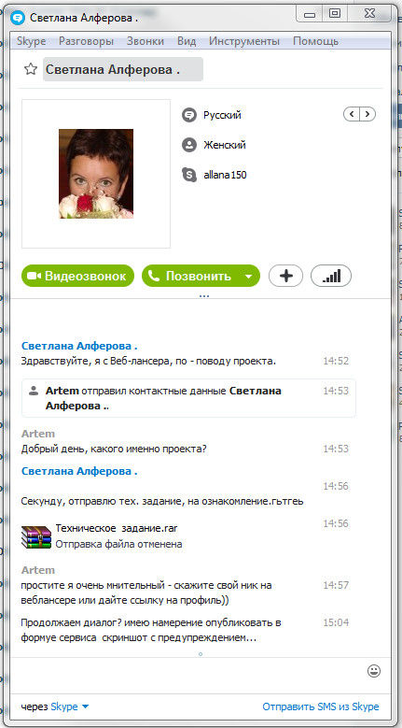Click the WinRAR archive icon of the sent file
Screen dimensions: 402x728
click(36, 537)
